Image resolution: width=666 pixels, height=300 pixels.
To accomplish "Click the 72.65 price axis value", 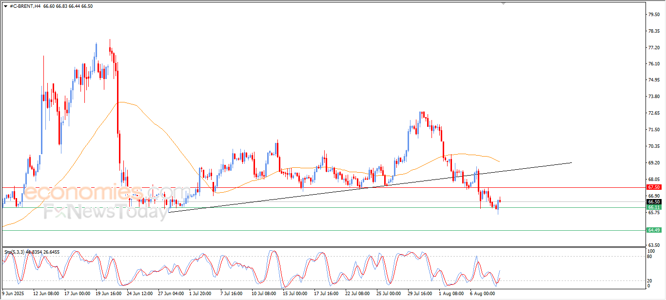I will click(x=654, y=113).
